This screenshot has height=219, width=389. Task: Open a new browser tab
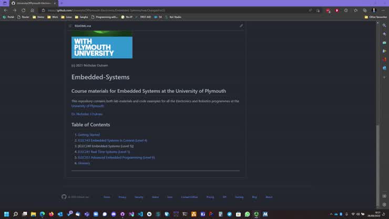(x=62, y=3)
